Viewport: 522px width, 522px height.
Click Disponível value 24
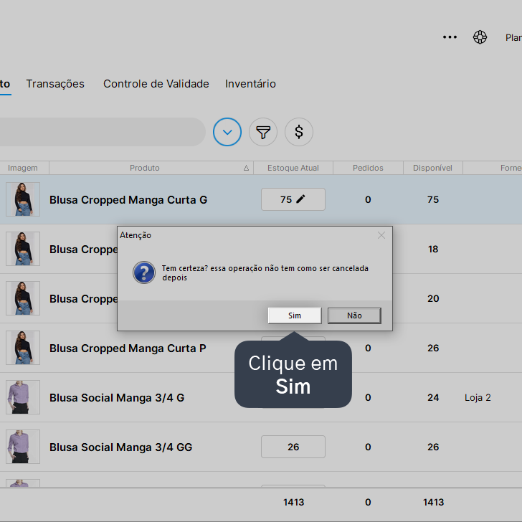click(x=433, y=397)
